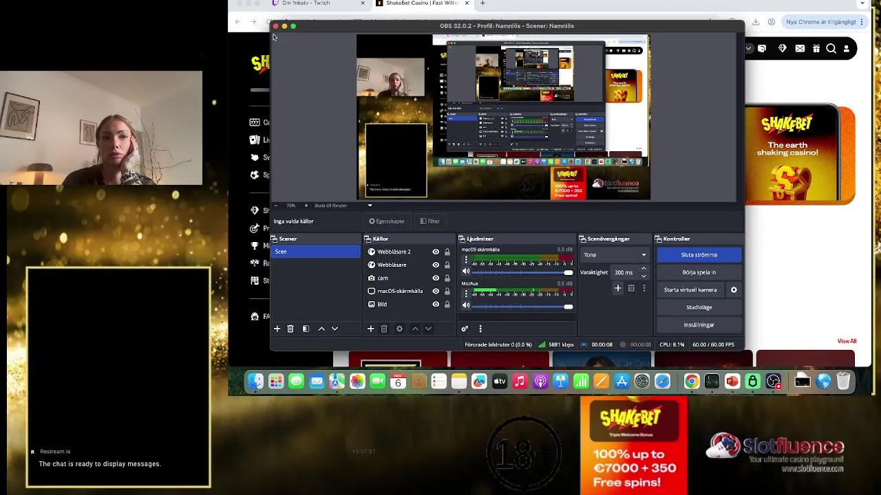Hide the Webbläsare 2 source
Image resolution: width=881 pixels, height=495 pixels.
coord(436,252)
